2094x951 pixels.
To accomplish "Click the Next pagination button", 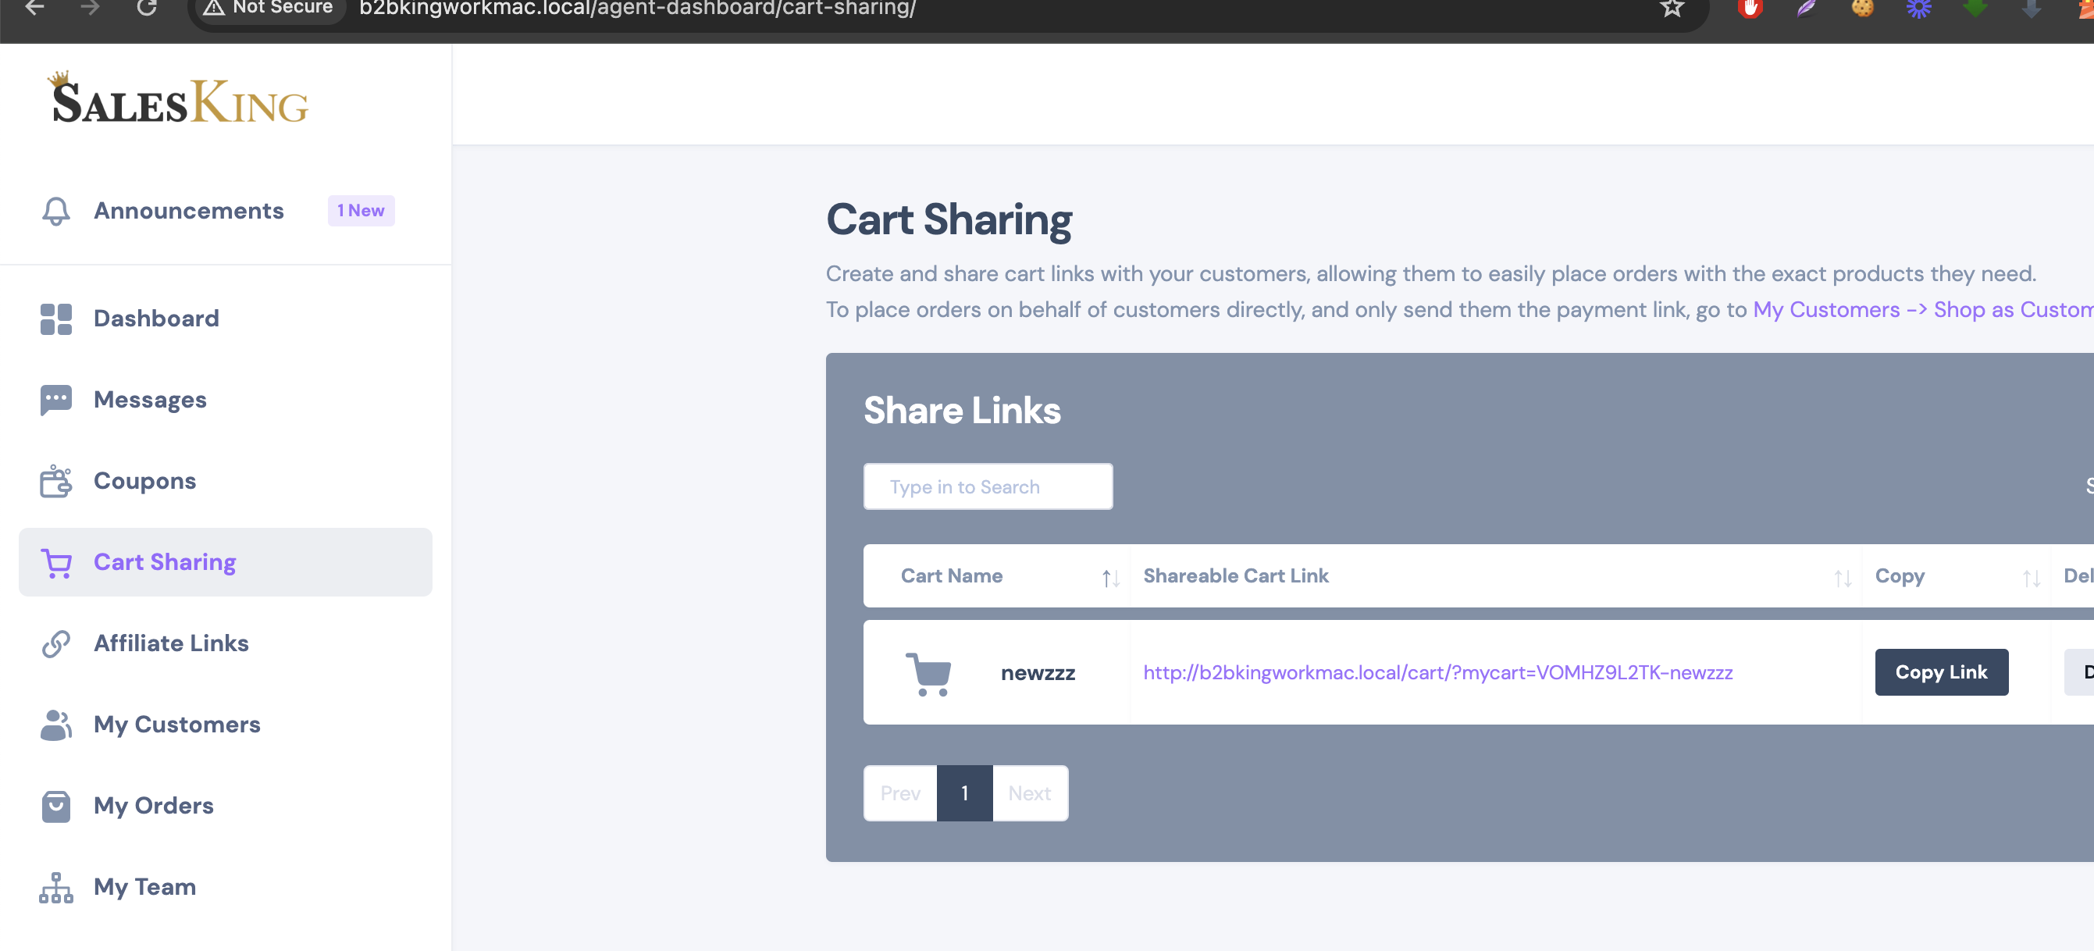I will tap(1030, 793).
